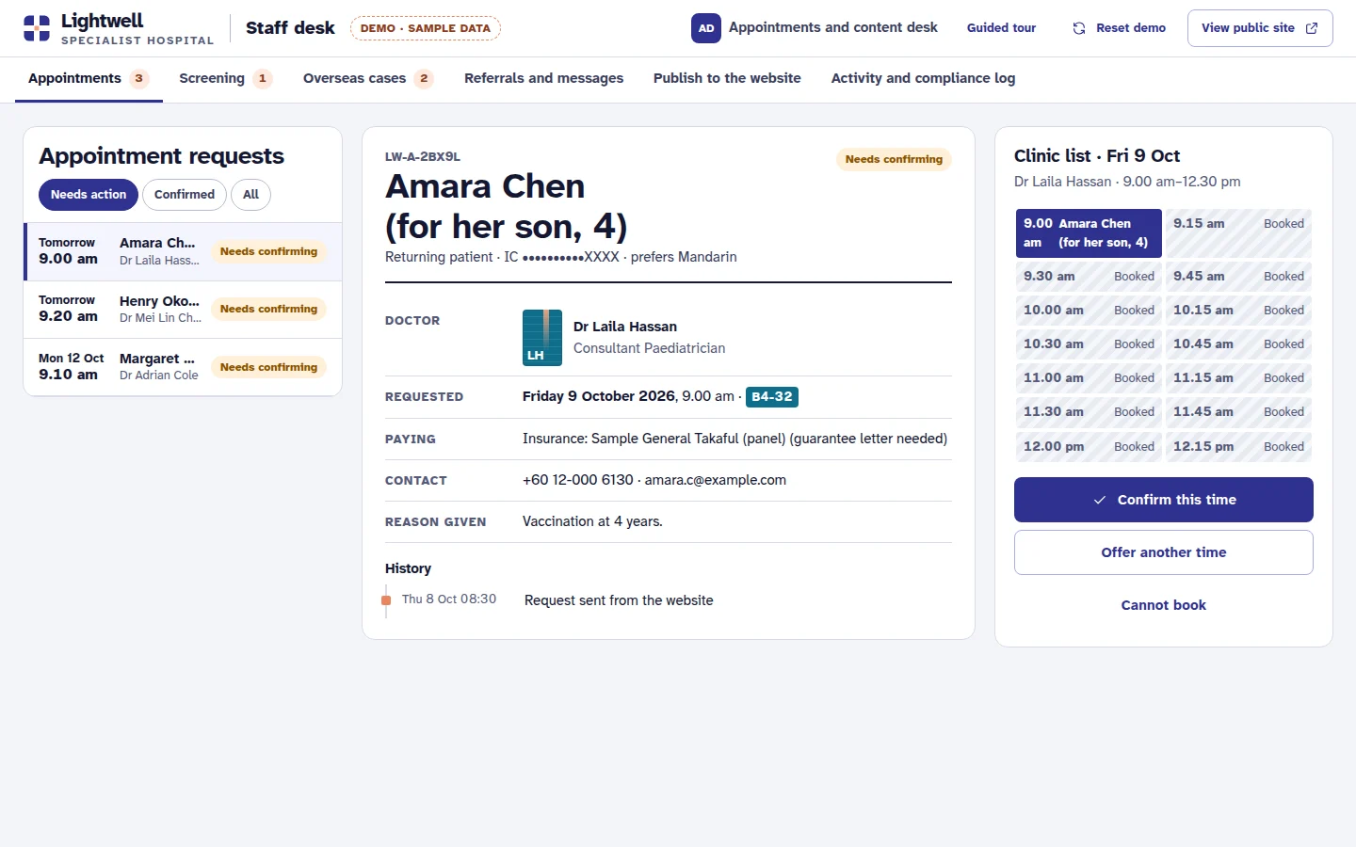Start the Guided tour
Screen dimensions: 1356x847
pos(1001,28)
